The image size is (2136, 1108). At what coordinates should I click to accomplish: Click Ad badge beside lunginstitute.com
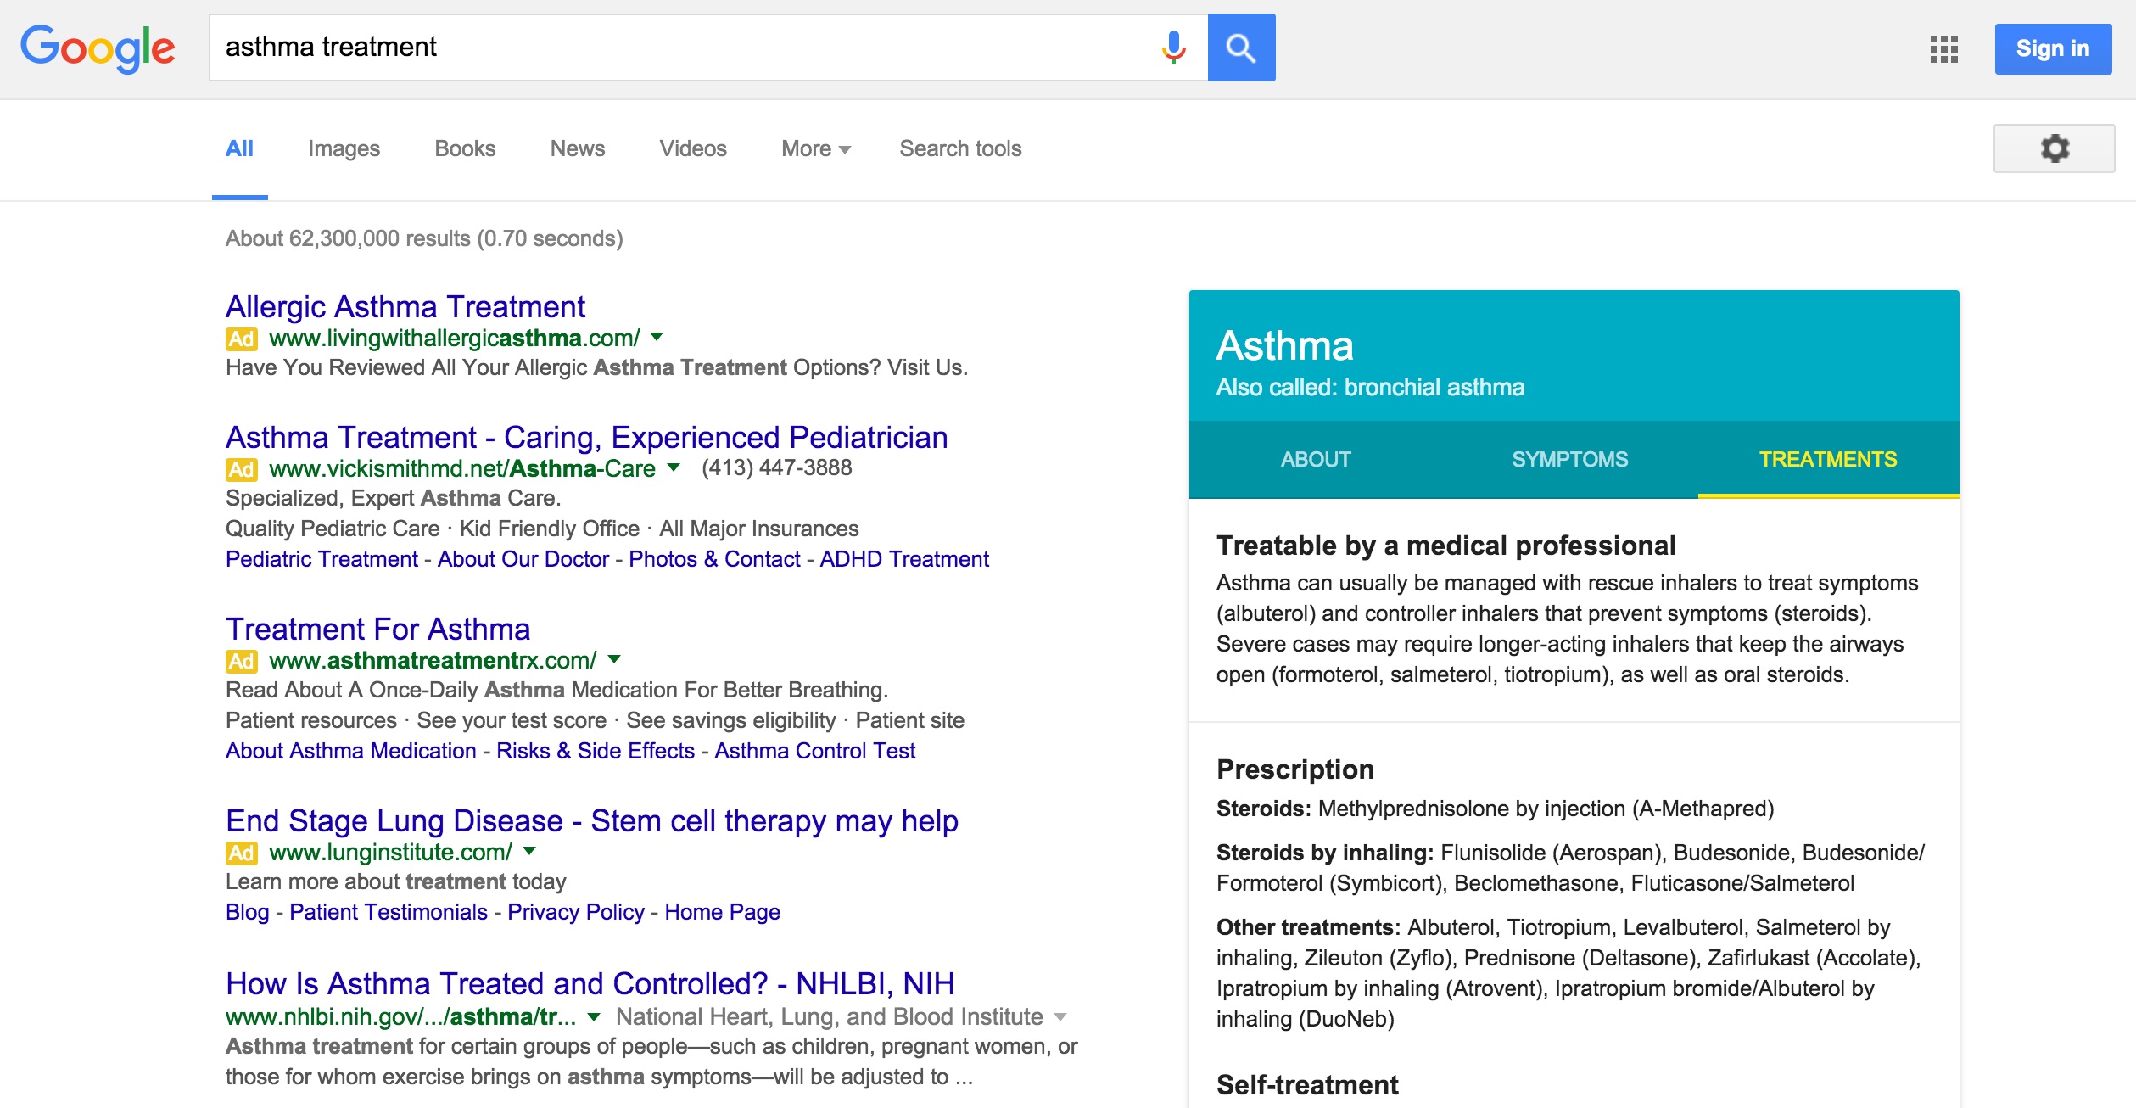coord(241,853)
